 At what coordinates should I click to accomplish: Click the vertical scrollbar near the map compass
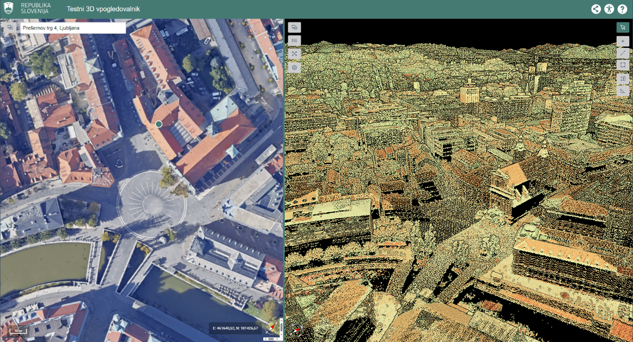point(281,327)
